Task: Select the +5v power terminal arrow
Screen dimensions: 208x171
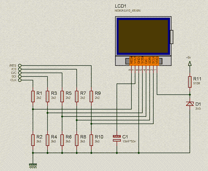Action: pos(190,63)
